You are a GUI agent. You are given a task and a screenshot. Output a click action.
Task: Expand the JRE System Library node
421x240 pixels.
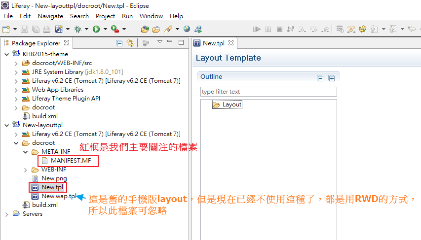click(x=16, y=72)
